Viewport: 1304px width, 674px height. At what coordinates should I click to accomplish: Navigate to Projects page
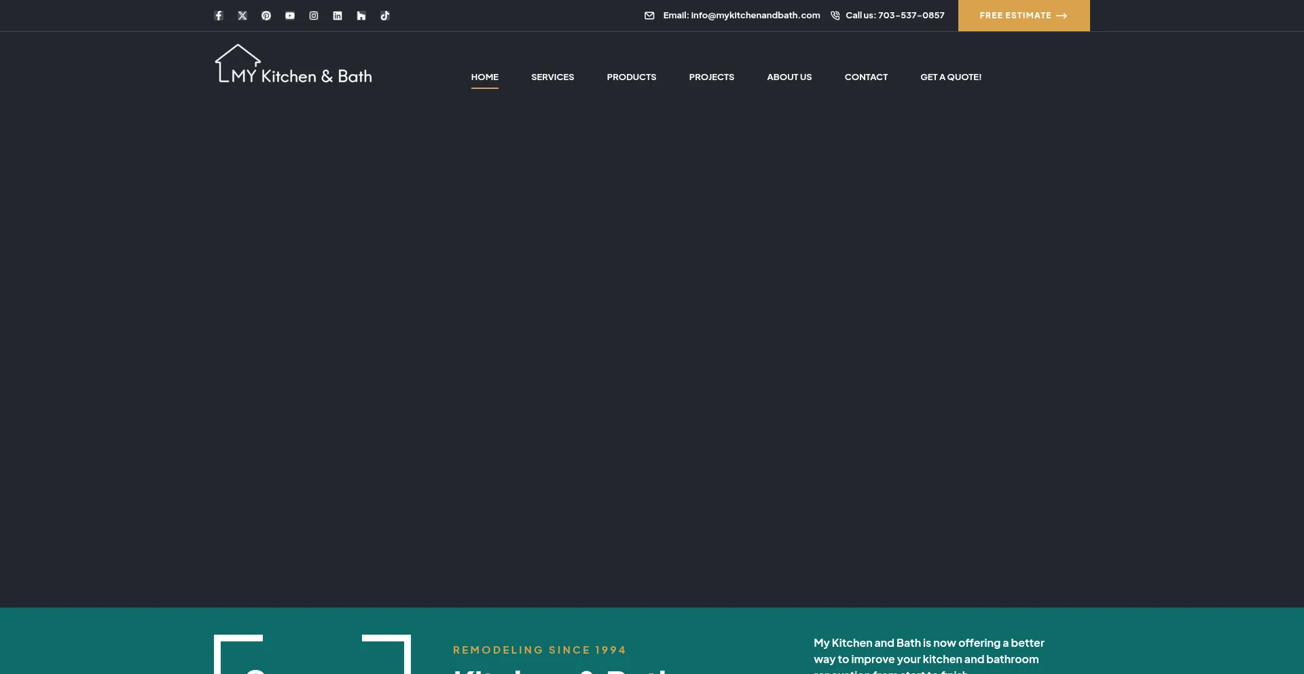click(x=711, y=77)
